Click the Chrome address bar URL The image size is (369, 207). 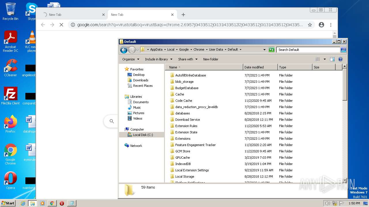click(x=190, y=25)
